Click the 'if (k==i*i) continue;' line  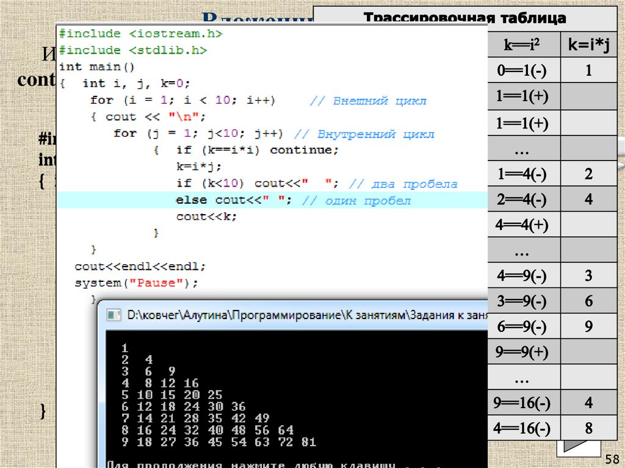point(256,150)
